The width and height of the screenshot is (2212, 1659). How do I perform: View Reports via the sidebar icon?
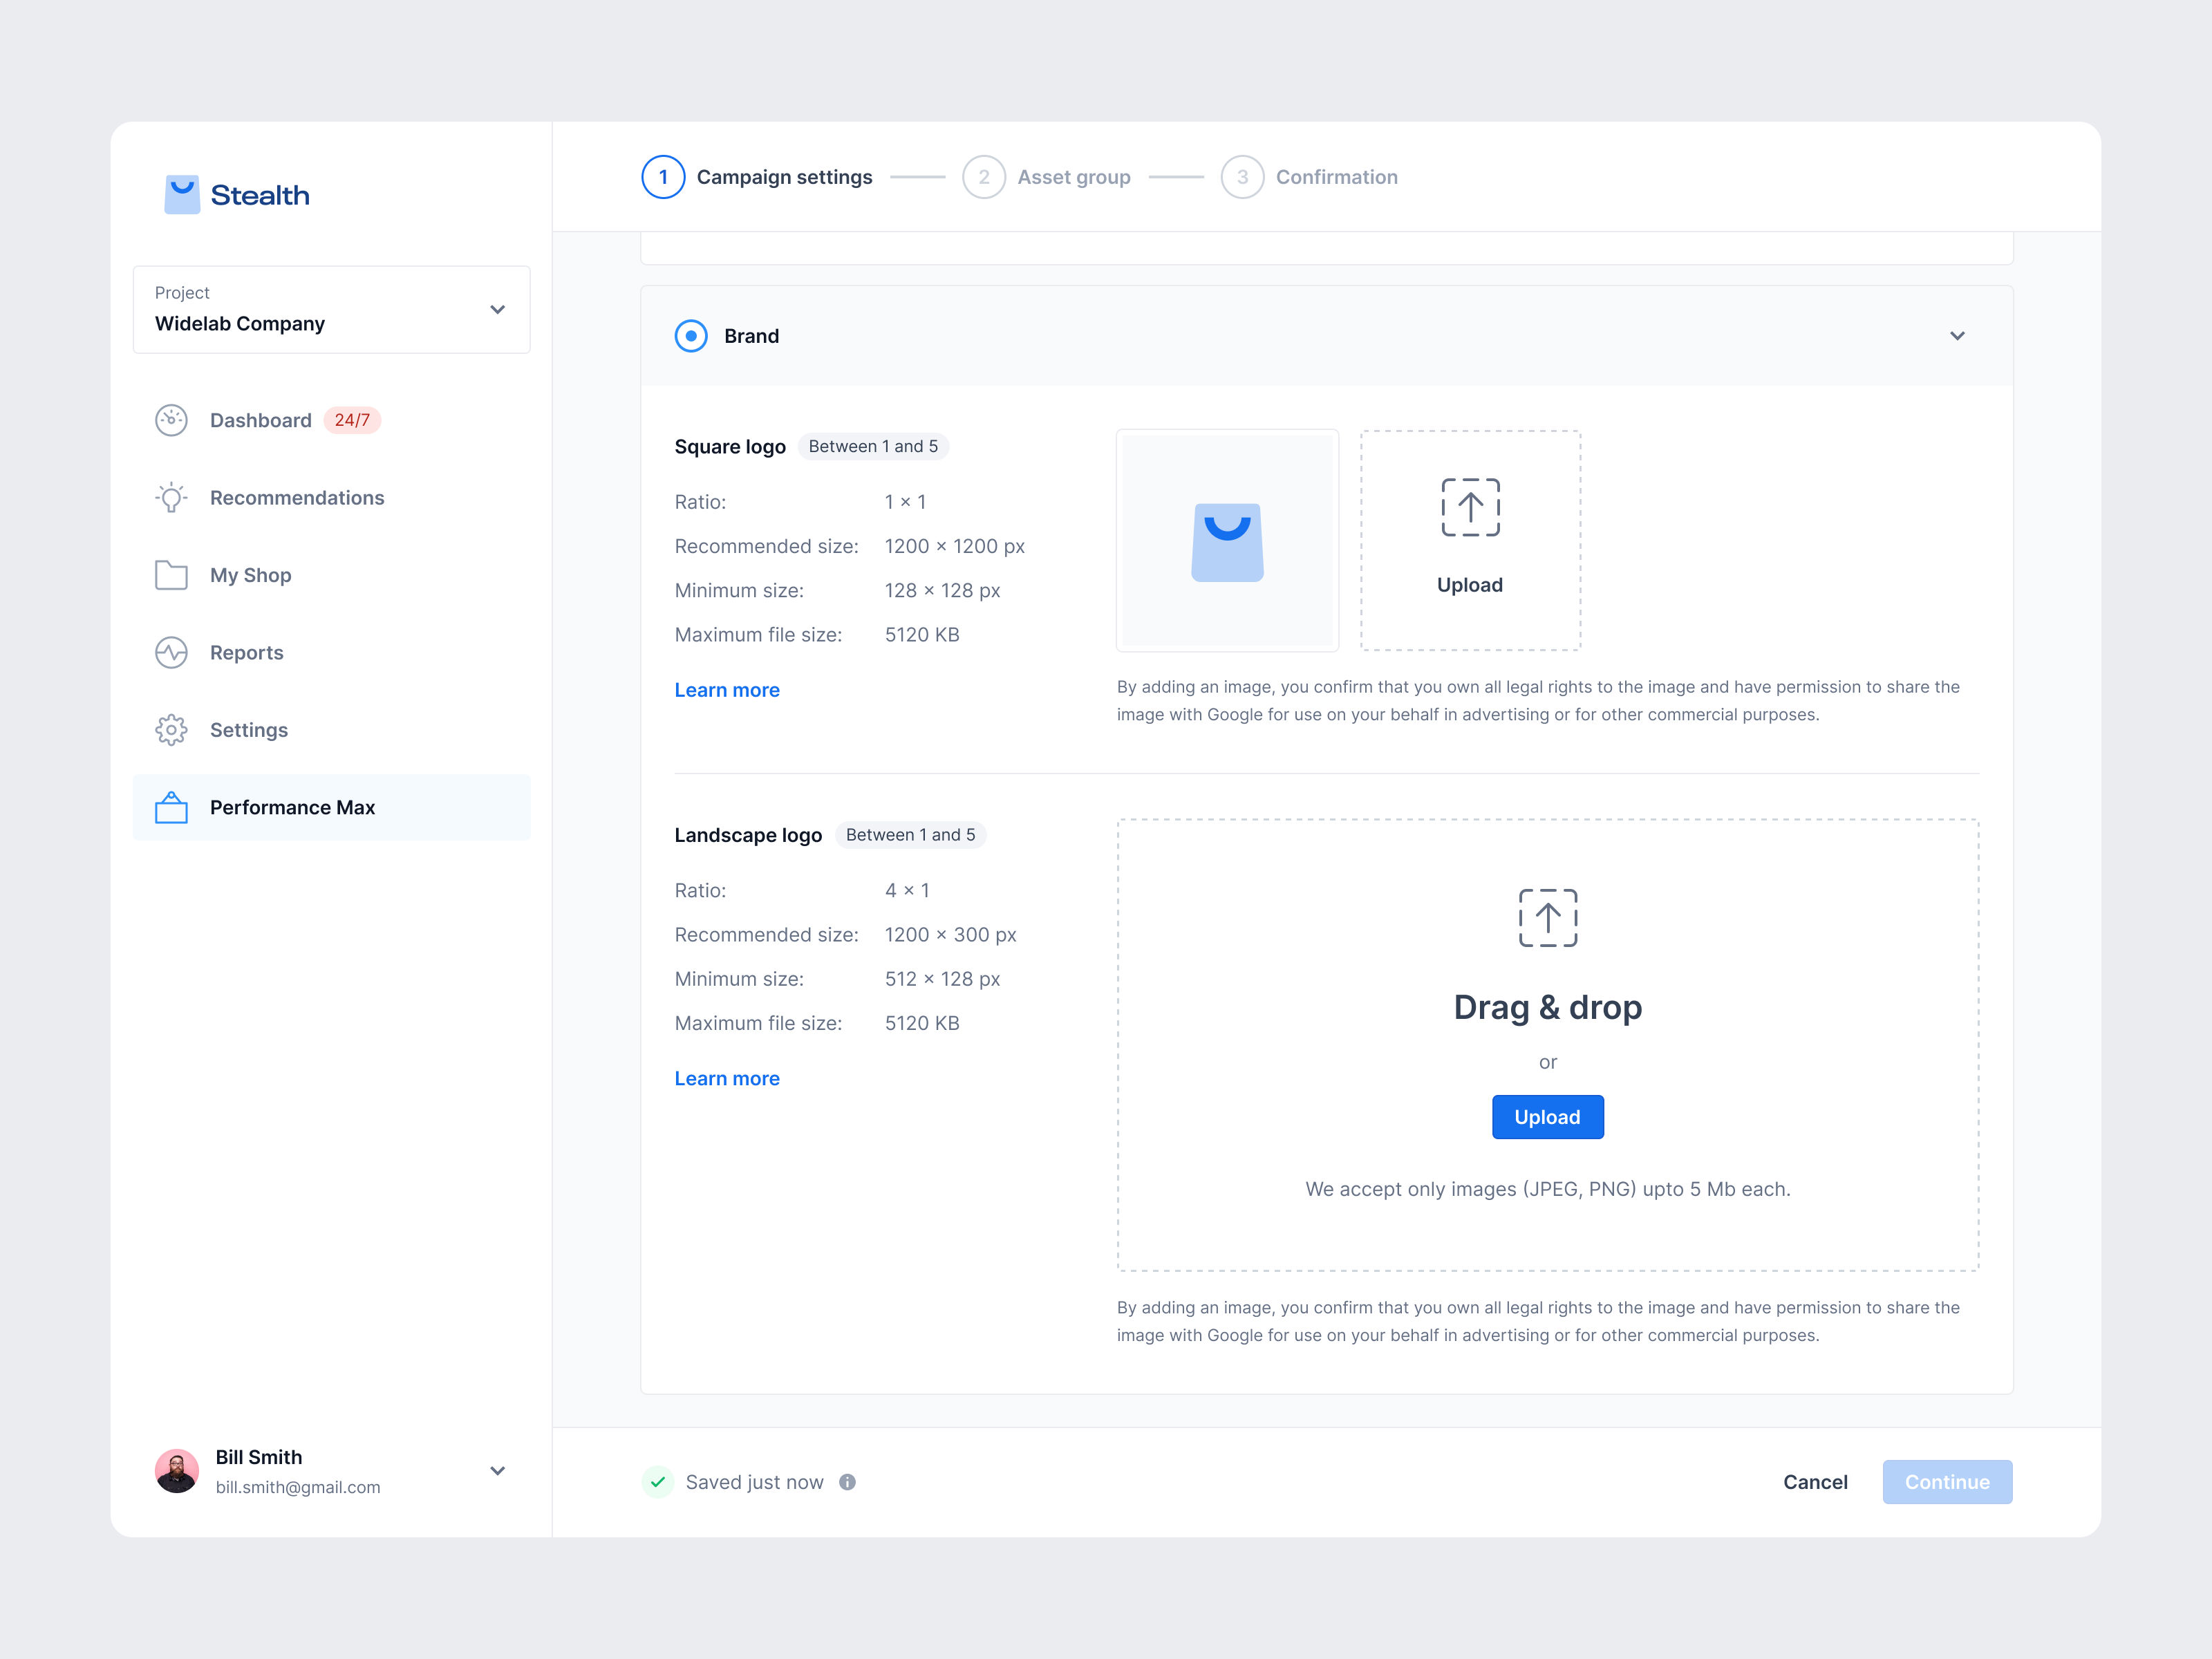(x=171, y=652)
